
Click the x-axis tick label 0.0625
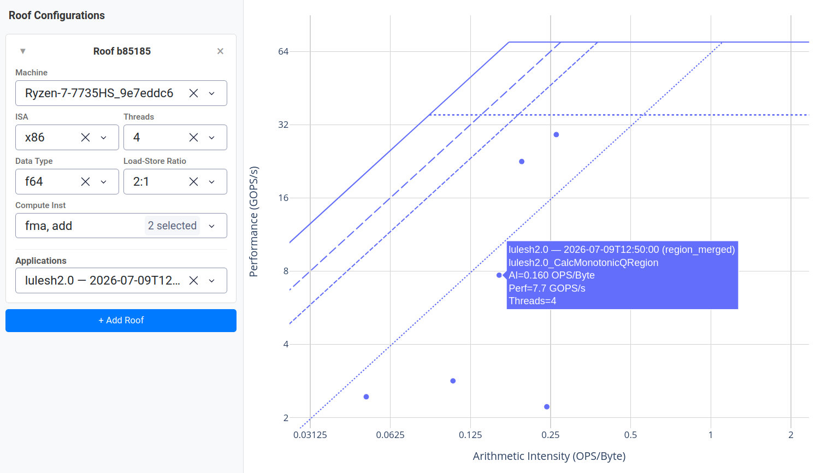pyautogui.click(x=390, y=435)
